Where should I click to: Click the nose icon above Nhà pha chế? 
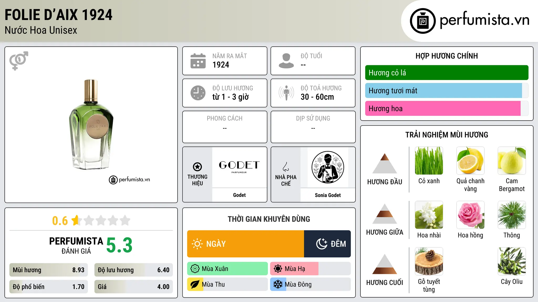pyautogui.click(x=286, y=167)
